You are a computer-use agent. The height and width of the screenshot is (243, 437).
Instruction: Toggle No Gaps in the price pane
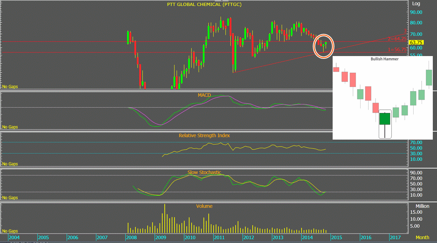[x=10, y=87]
